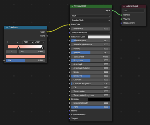Click the Sheen Tint slider

[91, 76]
